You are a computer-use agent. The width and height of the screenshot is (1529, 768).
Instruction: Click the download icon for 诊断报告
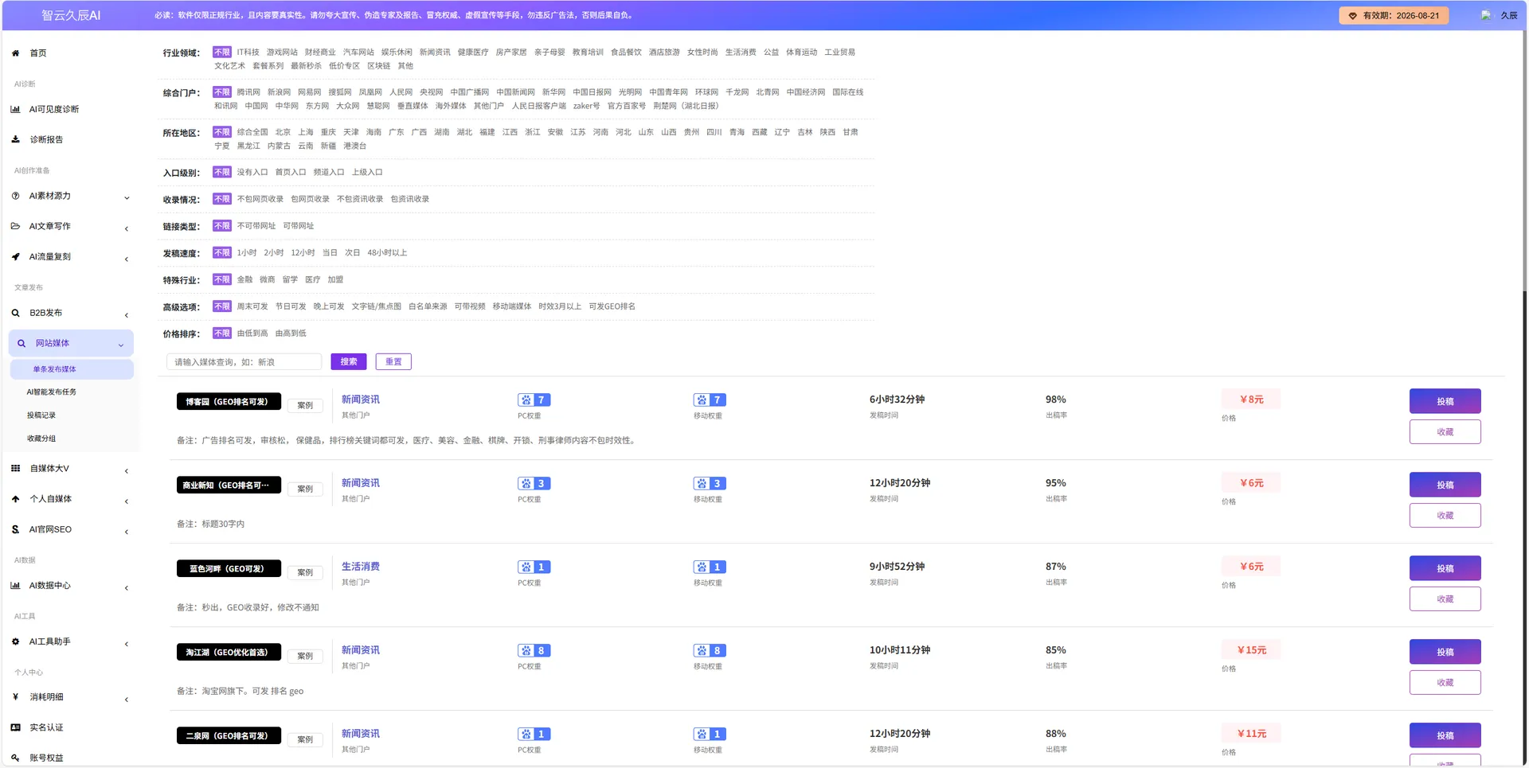(x=15, y=139)
